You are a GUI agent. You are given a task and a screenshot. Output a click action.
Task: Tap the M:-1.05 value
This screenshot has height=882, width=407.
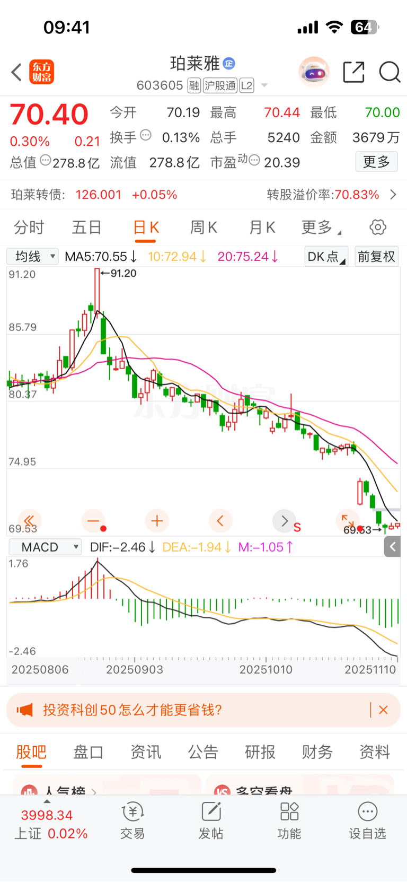[266, 547]
